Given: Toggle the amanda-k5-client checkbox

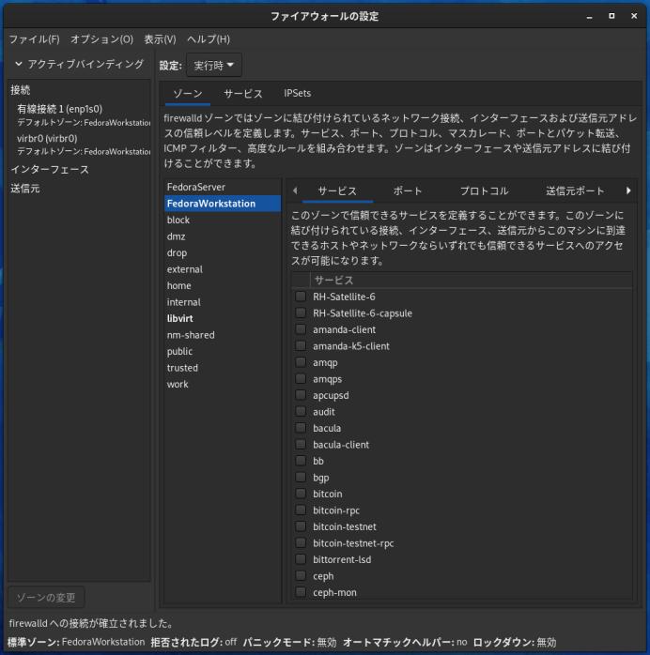Looking at the screenshot, I should [301, 346].
